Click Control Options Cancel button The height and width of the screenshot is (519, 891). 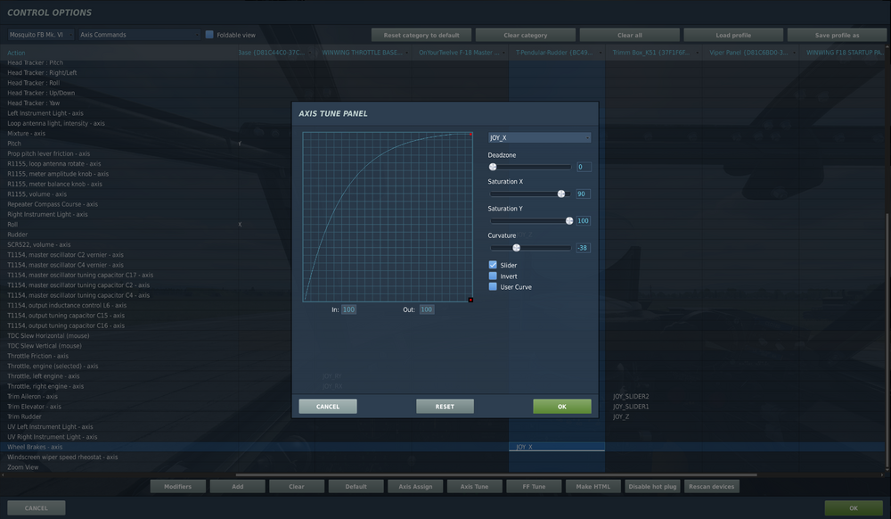tap(37, 507)
